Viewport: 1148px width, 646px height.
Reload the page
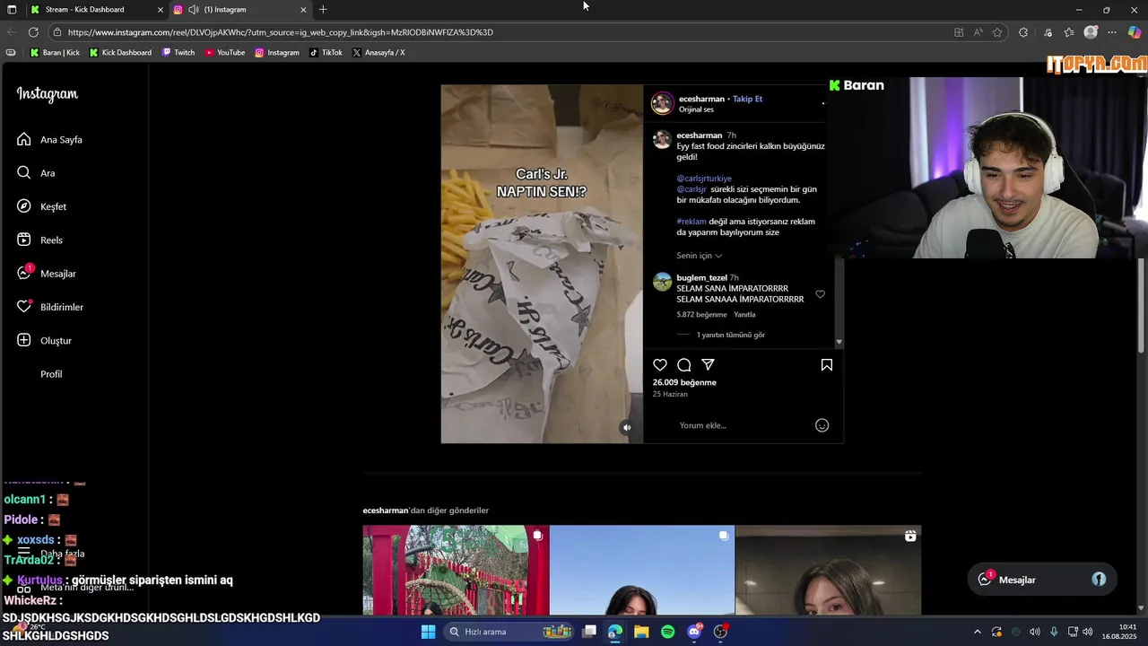(33, 32)
